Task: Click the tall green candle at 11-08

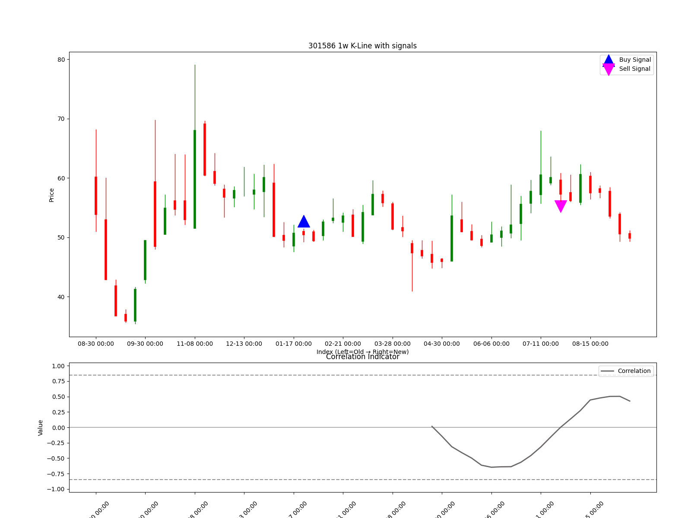Action: click(x=195, y=179)
